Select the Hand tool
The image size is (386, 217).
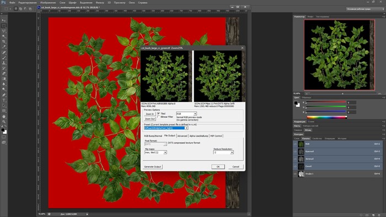point(4,116)
